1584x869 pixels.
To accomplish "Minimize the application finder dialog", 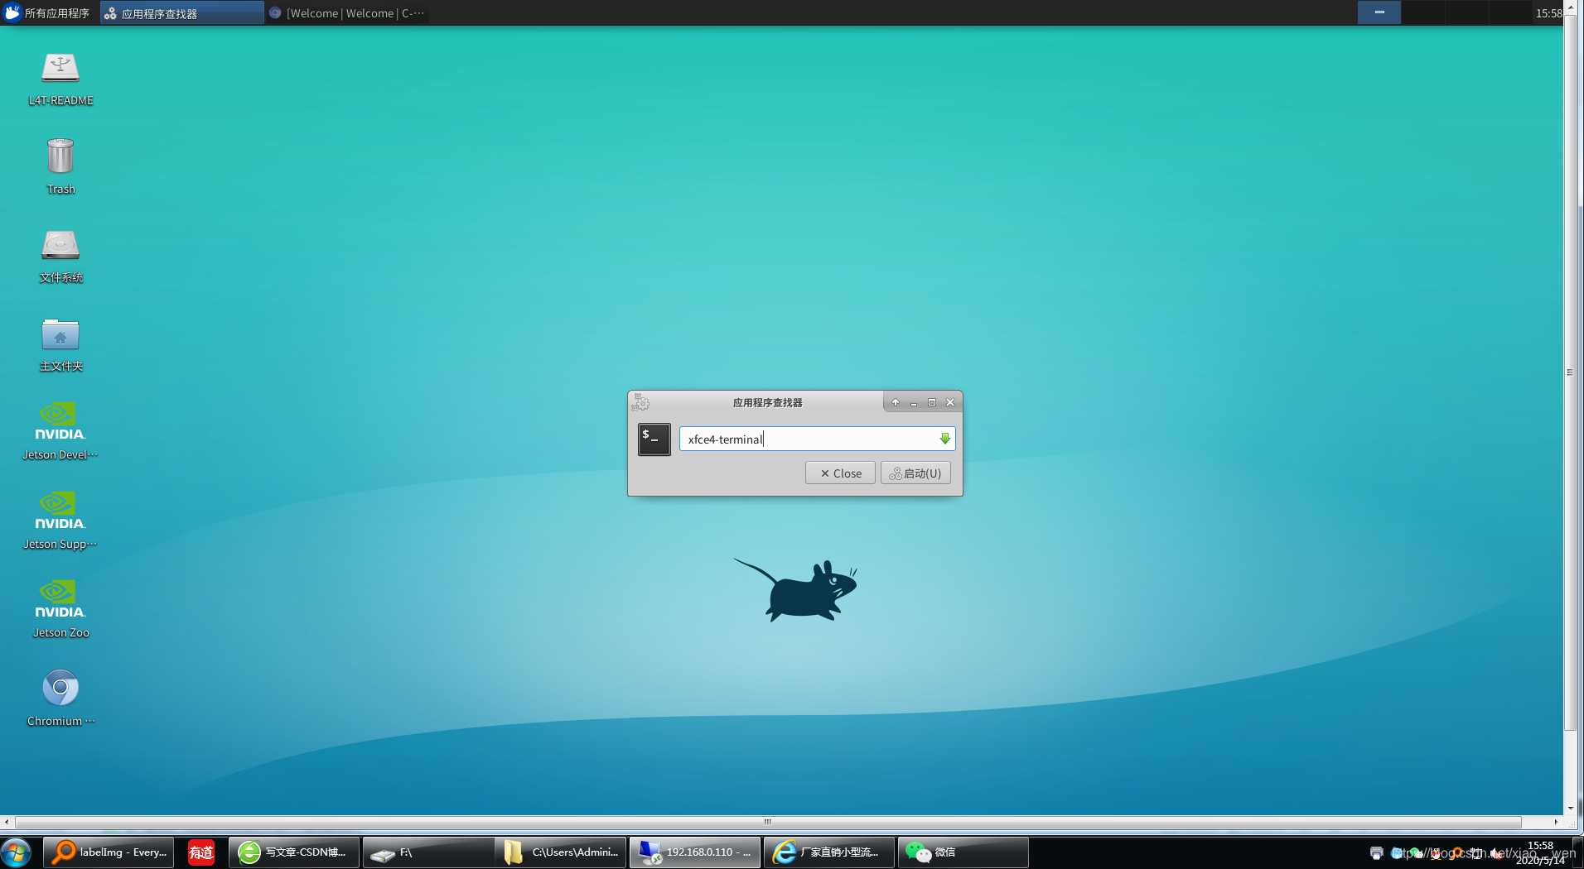I will point(914,402).
